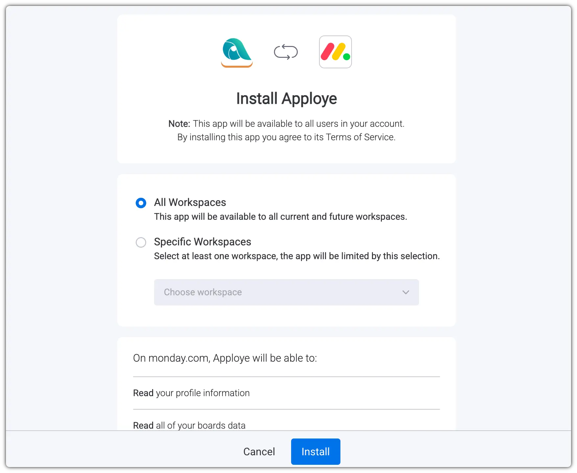Viewport: 577px width, 473px height.
Task: Click the "Read your profile information" permission row
Action: click(x=191, y=393)
